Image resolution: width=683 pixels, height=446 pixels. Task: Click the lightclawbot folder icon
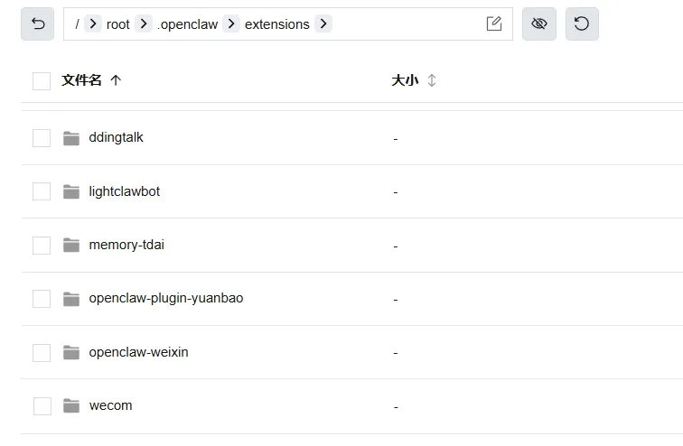[x=71, y=191]
